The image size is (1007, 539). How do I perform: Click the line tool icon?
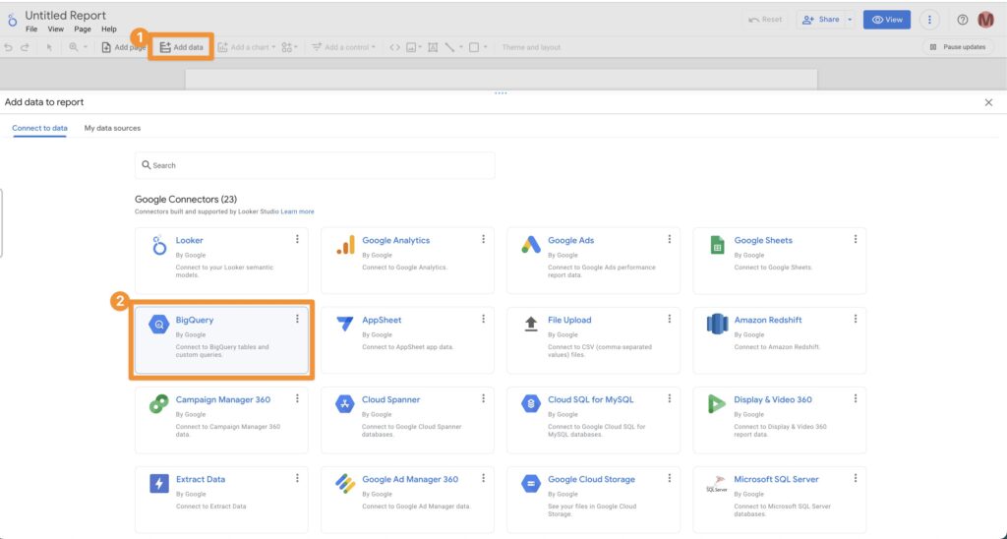tap(449, 47)
